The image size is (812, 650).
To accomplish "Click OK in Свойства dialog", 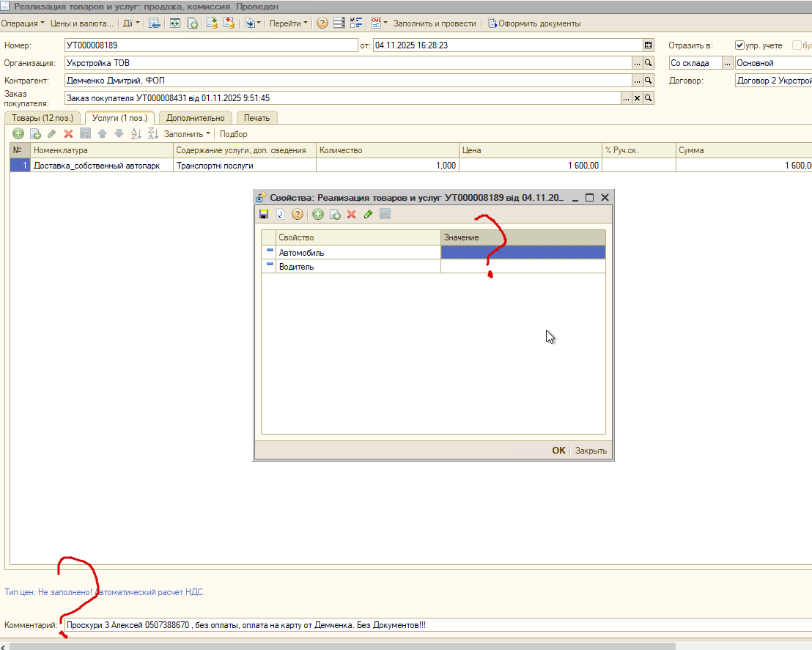I will [x=558, y=451].
